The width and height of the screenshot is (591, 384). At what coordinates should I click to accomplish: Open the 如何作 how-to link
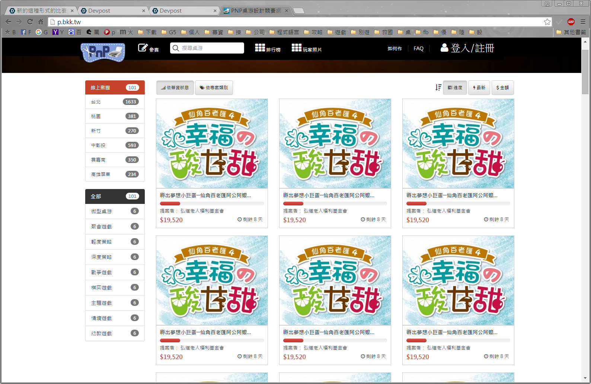point(394,48)
